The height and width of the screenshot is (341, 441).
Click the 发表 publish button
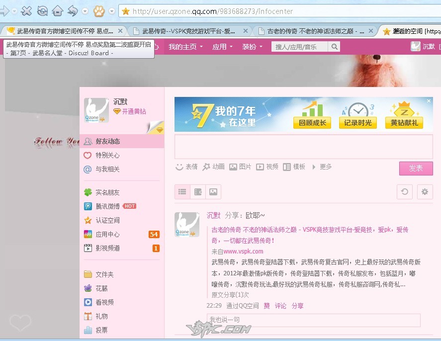(x=416, y=169)
